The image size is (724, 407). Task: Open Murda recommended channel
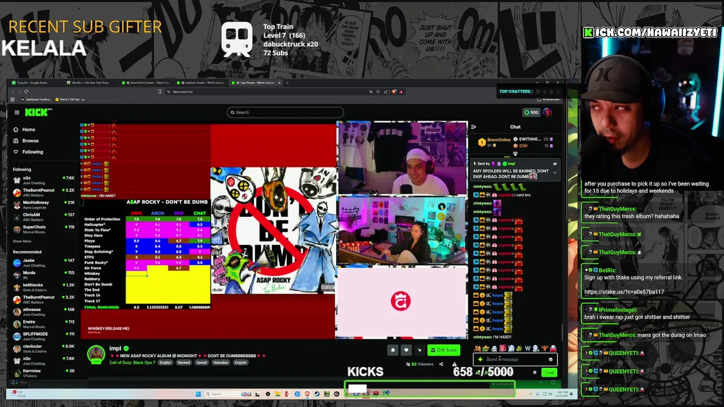[x=44, y=275]
